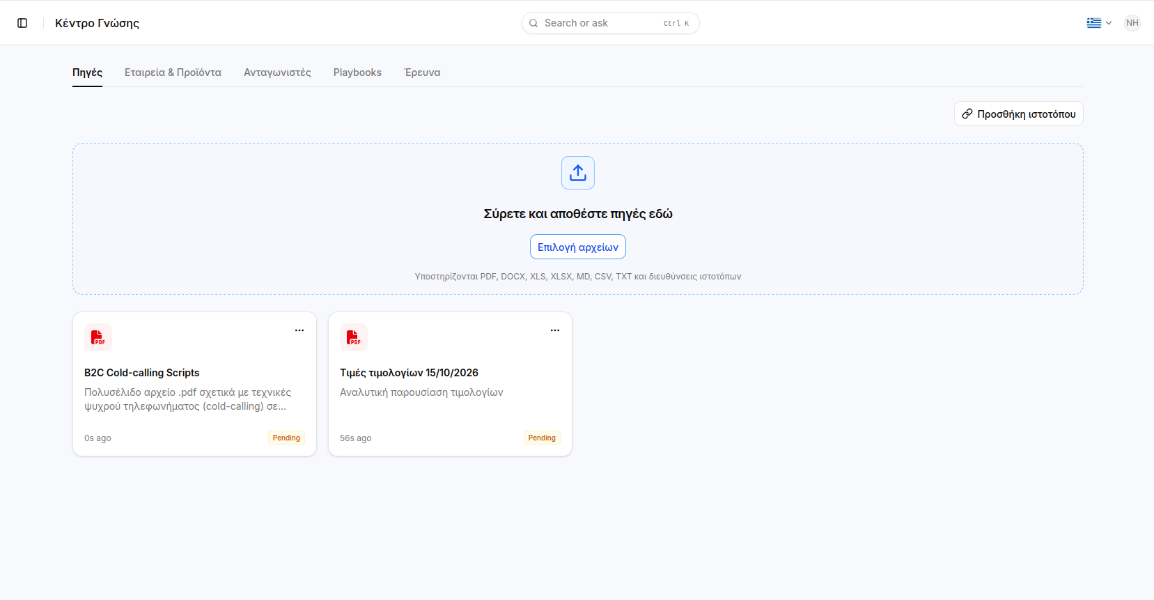Screen dimensions: 1154x600
Task: Click the Σύρετε και αποθέστε πηγές εδώ heading
Action: pyautogui.click(x=578, y=214)
